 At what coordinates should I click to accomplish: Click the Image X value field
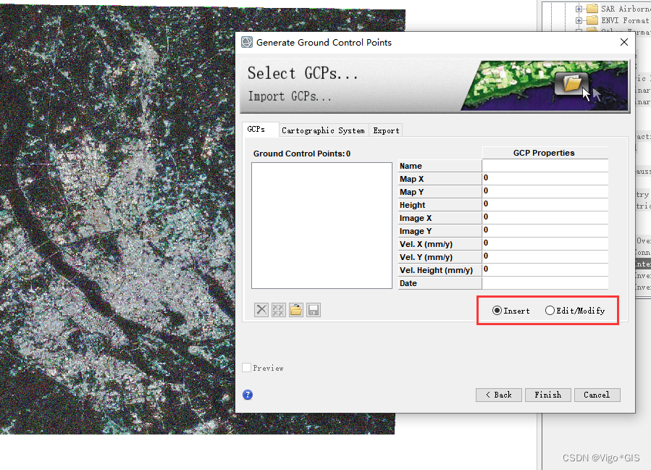[545, 217]
